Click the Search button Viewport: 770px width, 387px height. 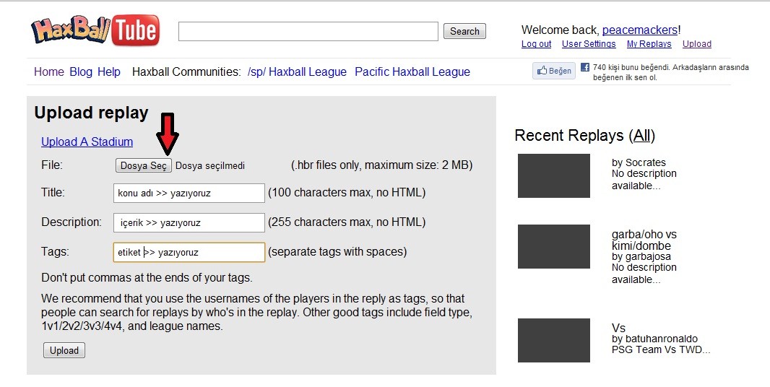[464, 31]
